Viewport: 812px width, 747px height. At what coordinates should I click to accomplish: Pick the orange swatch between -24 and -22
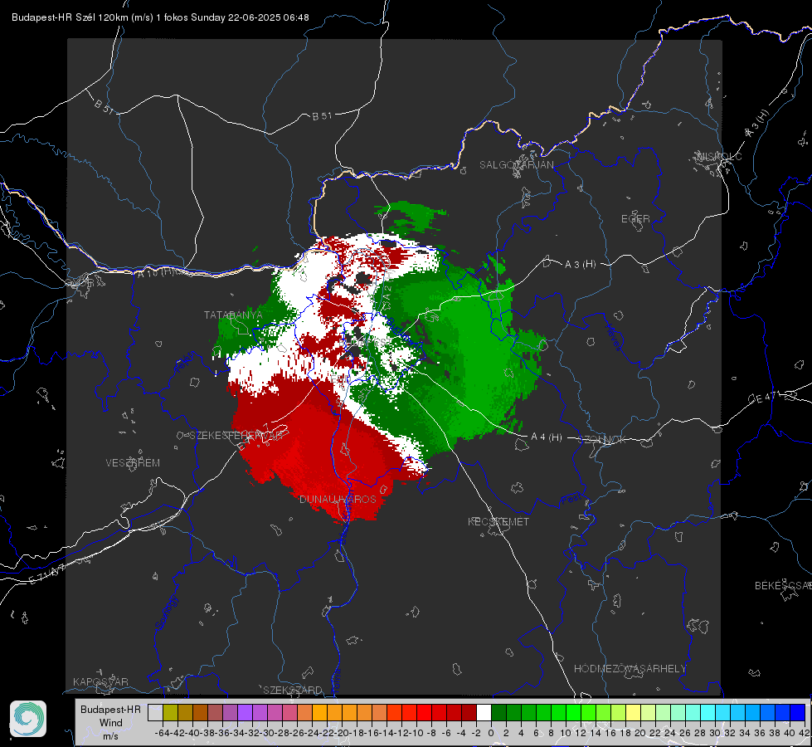pyautogui.click(x=319, y=712)
